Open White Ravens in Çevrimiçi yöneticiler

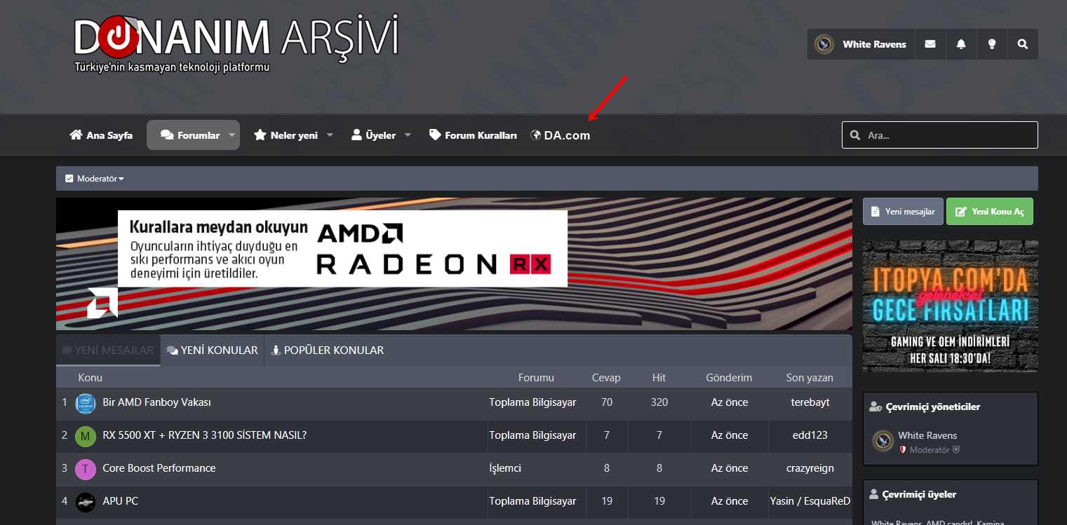point(927,435)
